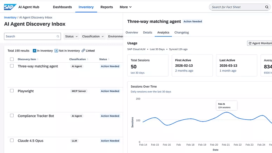The image size is (272, 153).
Task: Click the MCP Server classification tag
Action: tap(79, 91)
